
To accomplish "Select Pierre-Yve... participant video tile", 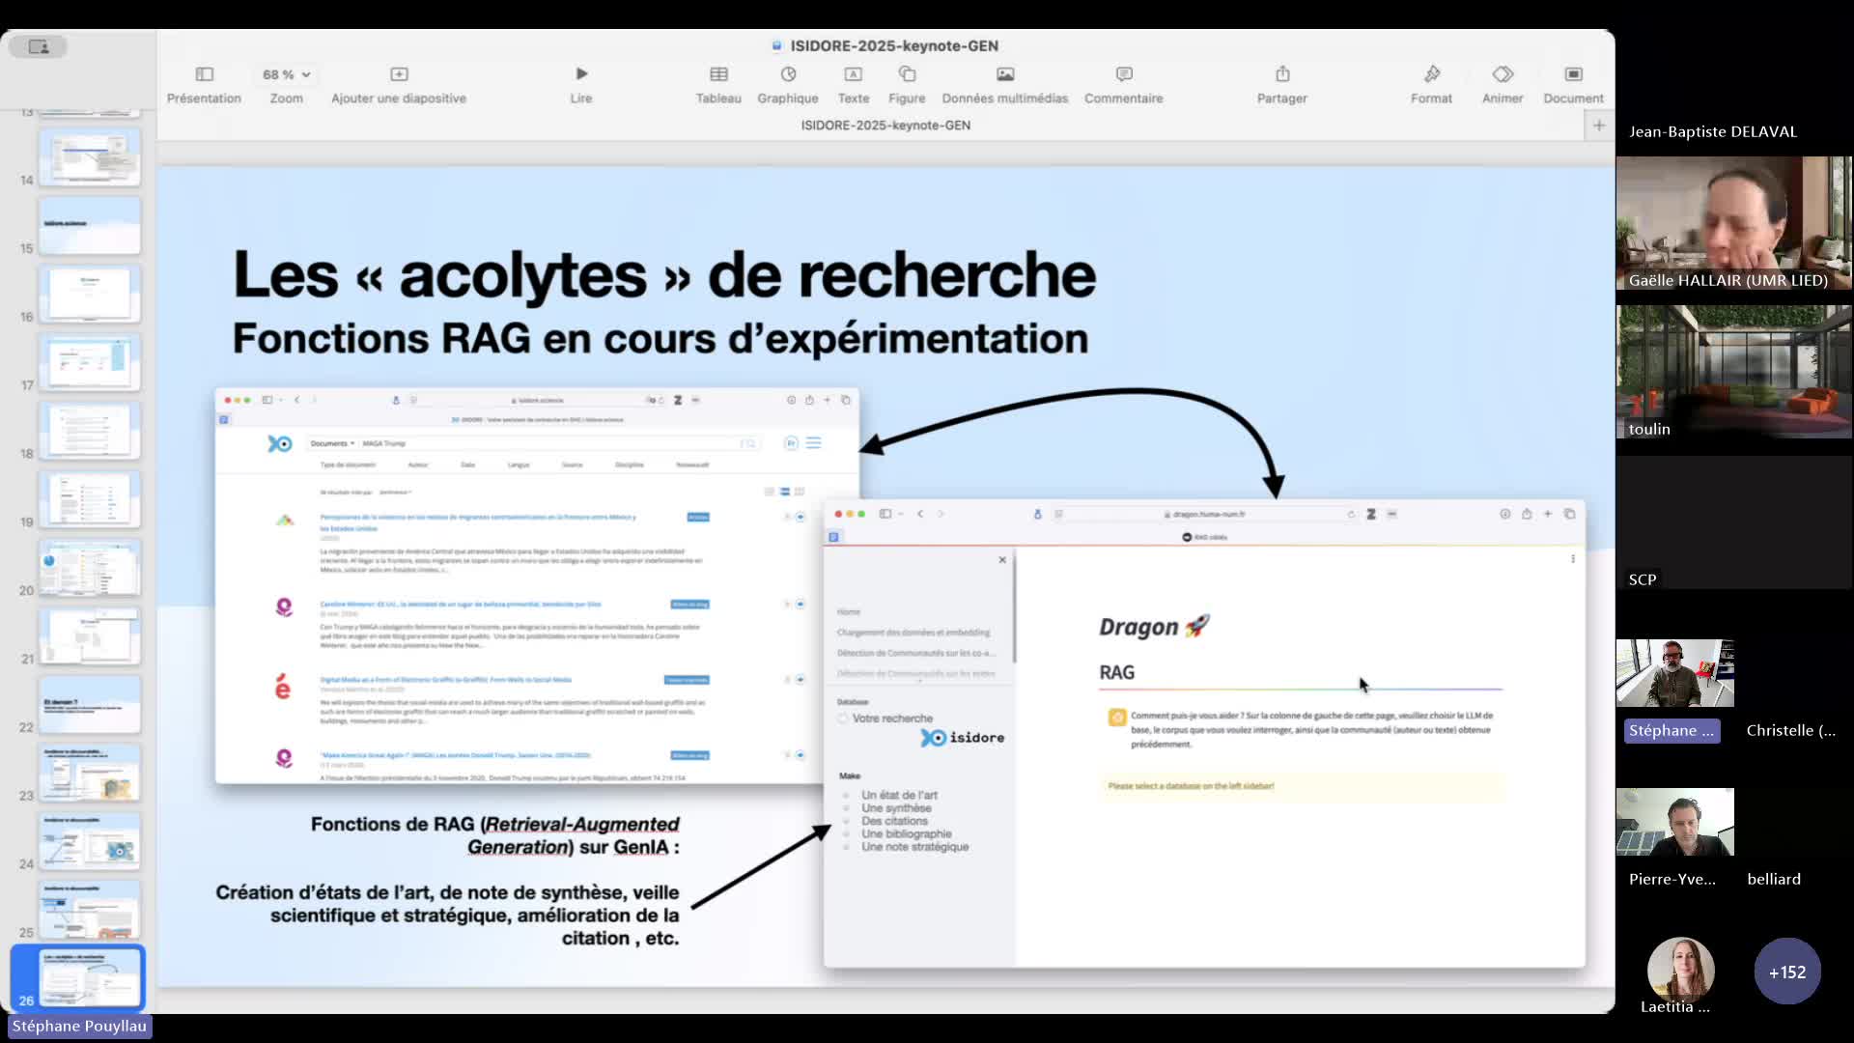I will click(1675, 822).
